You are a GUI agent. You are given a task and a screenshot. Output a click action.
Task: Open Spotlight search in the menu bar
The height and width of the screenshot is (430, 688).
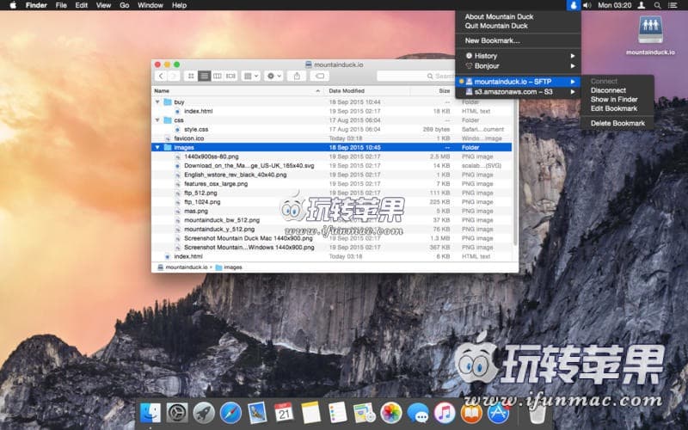pyautogui.click(x=657, y=5)
